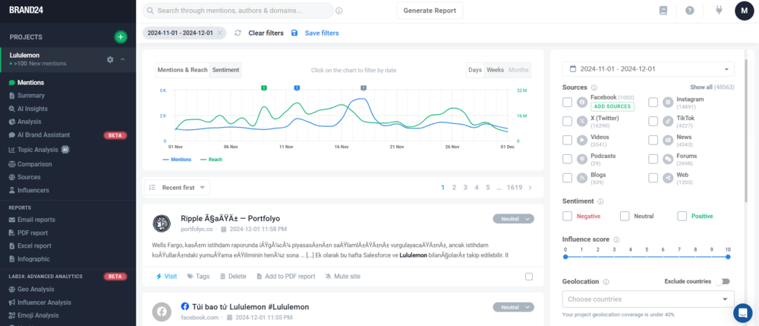
Task: Click the search mentions input field
Action: click(238, 10)
